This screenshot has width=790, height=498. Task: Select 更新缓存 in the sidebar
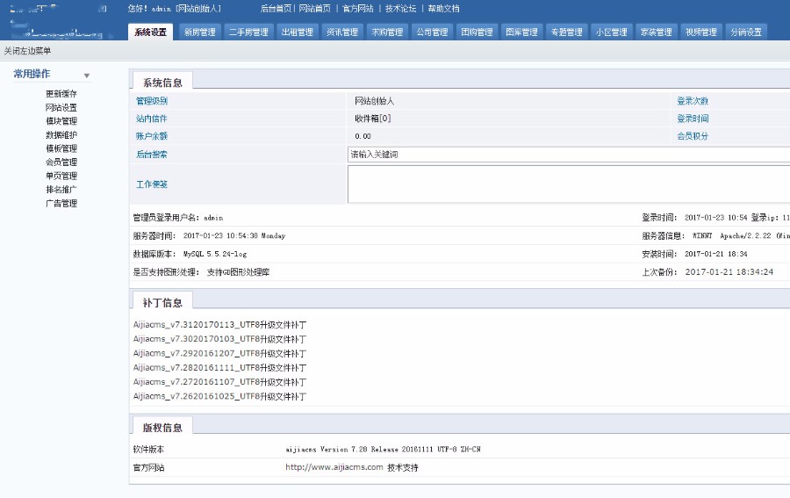pos(61,94)
